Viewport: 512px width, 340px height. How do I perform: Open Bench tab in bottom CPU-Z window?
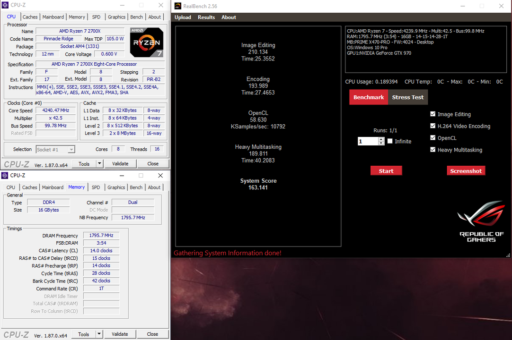pos(136,187)
